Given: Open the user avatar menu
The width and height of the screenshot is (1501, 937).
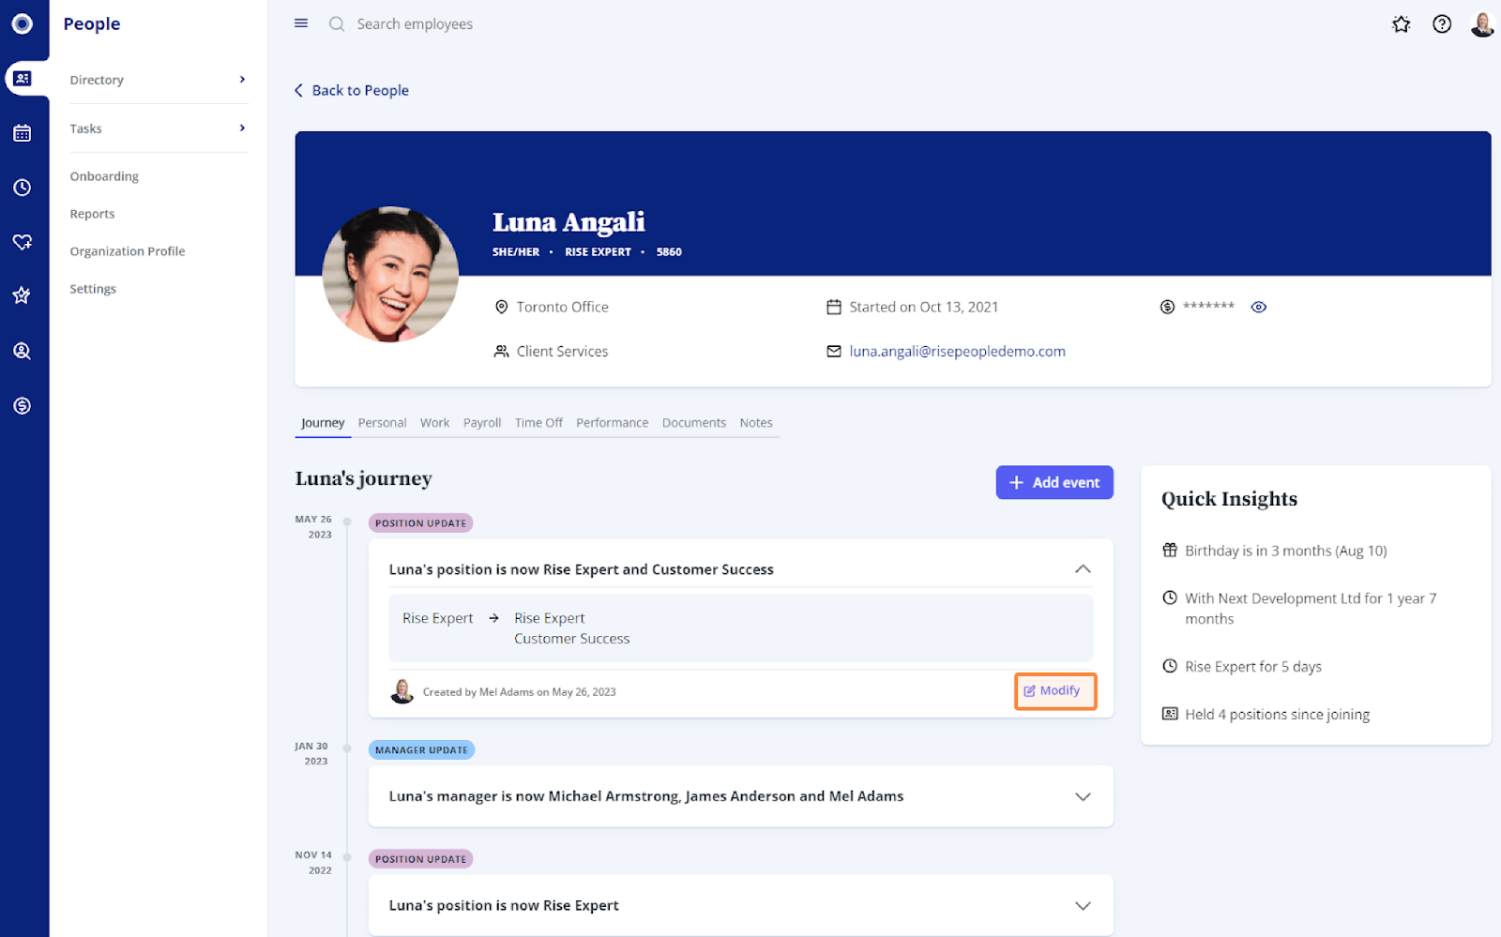Looking at the screenshot, I should (x=1482, y=24).
